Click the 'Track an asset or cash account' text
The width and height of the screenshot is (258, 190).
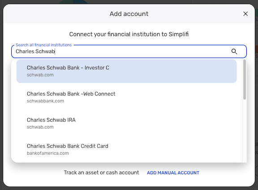[x=101, y=173]
